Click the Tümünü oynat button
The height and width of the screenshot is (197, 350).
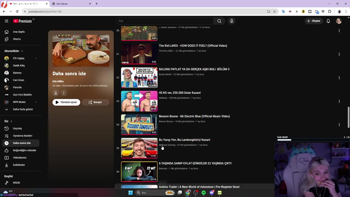(x=66, y=102)
